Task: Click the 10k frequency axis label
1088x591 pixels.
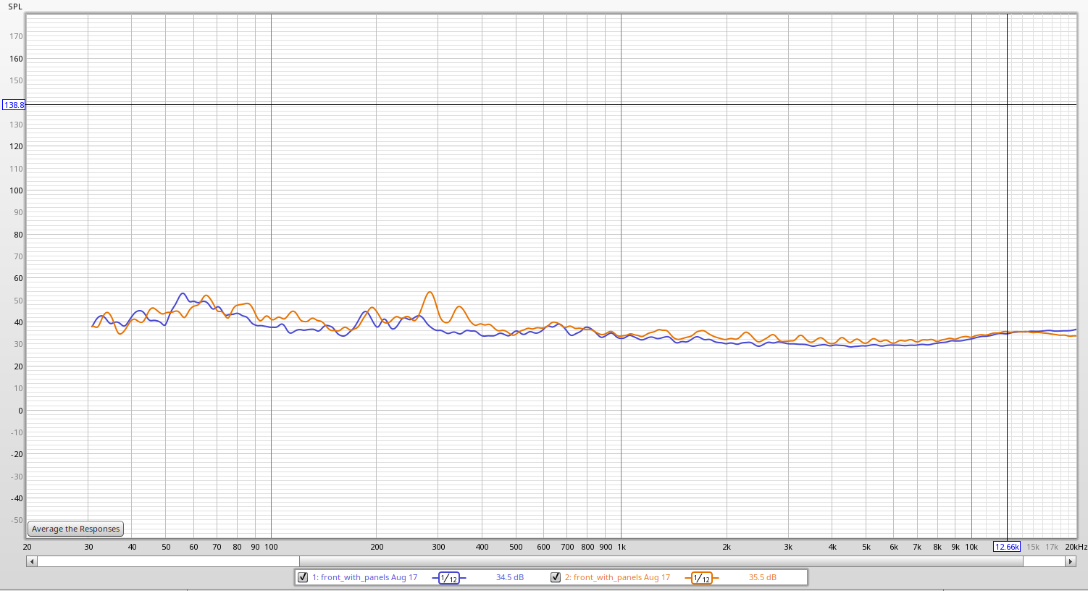Action: click(971, 547)
